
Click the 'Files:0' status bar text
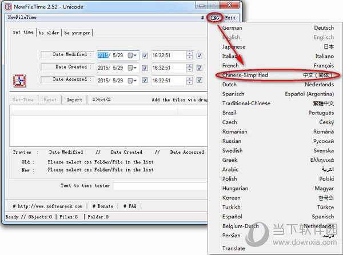(69, 217)
